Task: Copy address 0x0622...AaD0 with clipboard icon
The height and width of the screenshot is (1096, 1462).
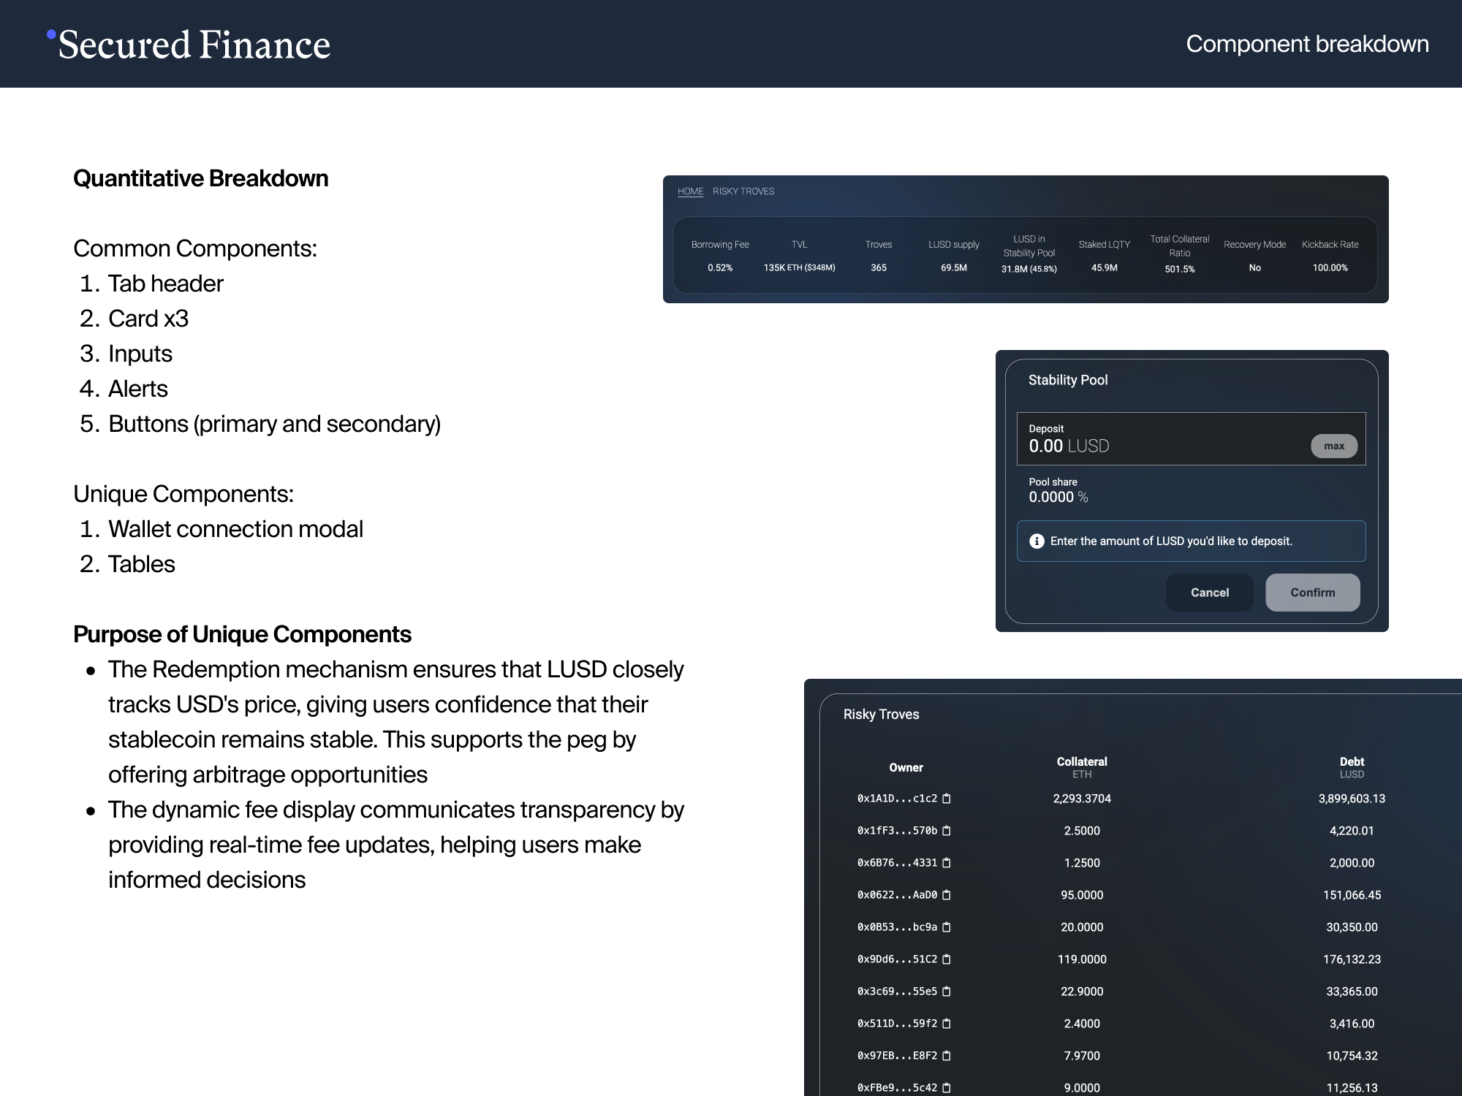Action: tap(947, 895)
